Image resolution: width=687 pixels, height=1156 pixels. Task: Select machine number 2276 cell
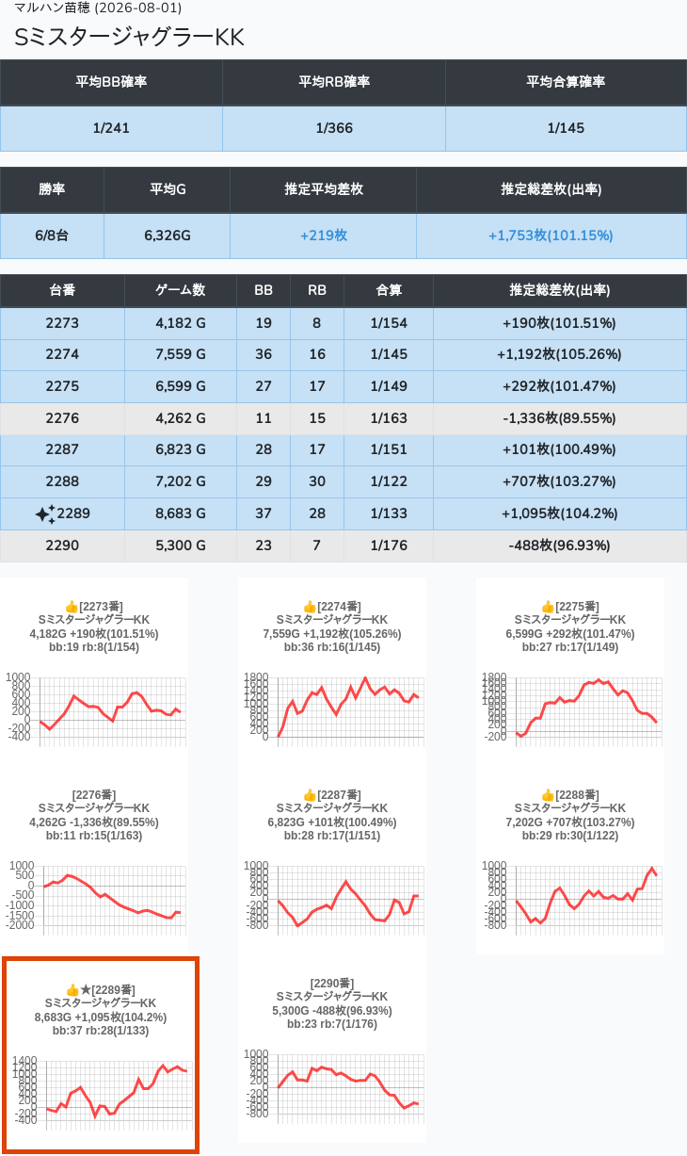click(x=62, y=418)
